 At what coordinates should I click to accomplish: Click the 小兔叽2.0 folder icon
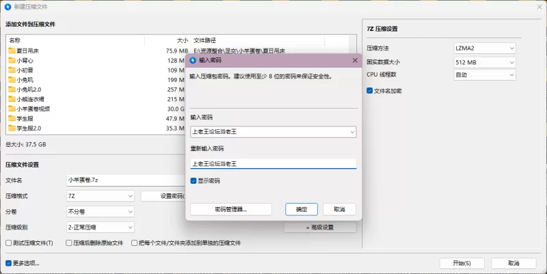click(x=12, y=90)
